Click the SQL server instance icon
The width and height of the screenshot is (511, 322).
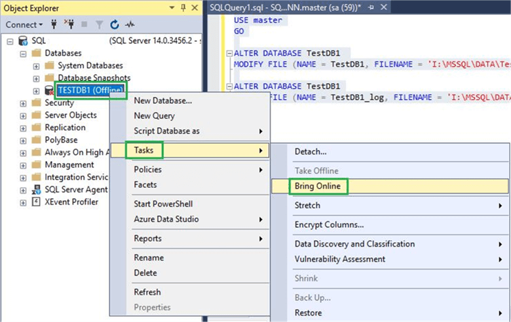24,41
